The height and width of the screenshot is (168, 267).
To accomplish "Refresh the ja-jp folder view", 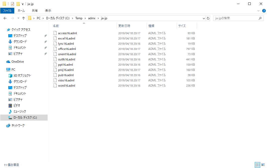I will click(208, 18).
